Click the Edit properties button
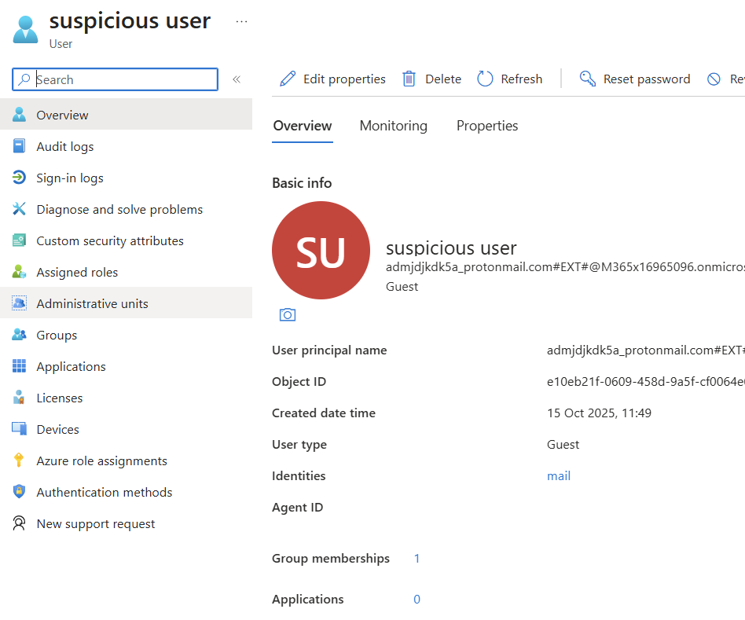This screenshot has height=620, width=745. (333, 79)
